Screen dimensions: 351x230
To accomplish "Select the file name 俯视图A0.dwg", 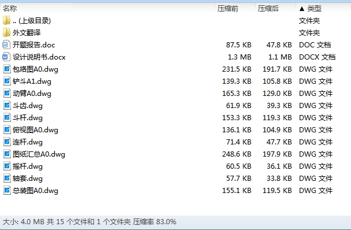I will click(35, 130).
